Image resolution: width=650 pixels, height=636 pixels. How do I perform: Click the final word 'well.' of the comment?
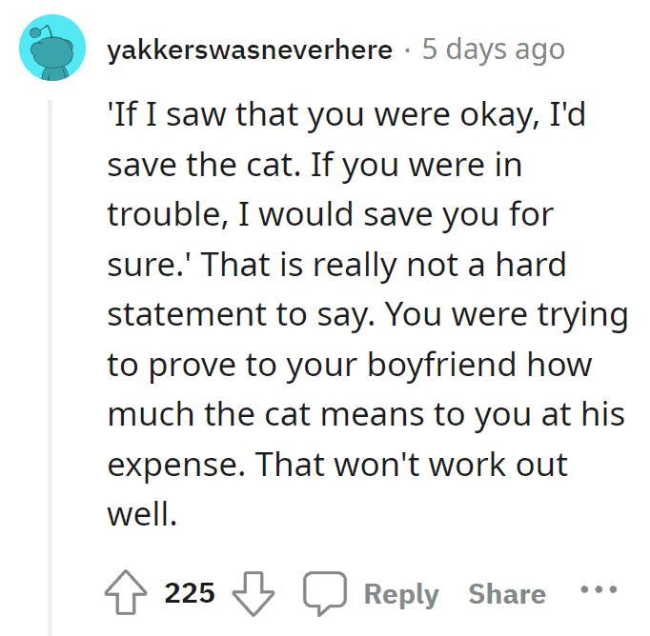tap(142, 514)
